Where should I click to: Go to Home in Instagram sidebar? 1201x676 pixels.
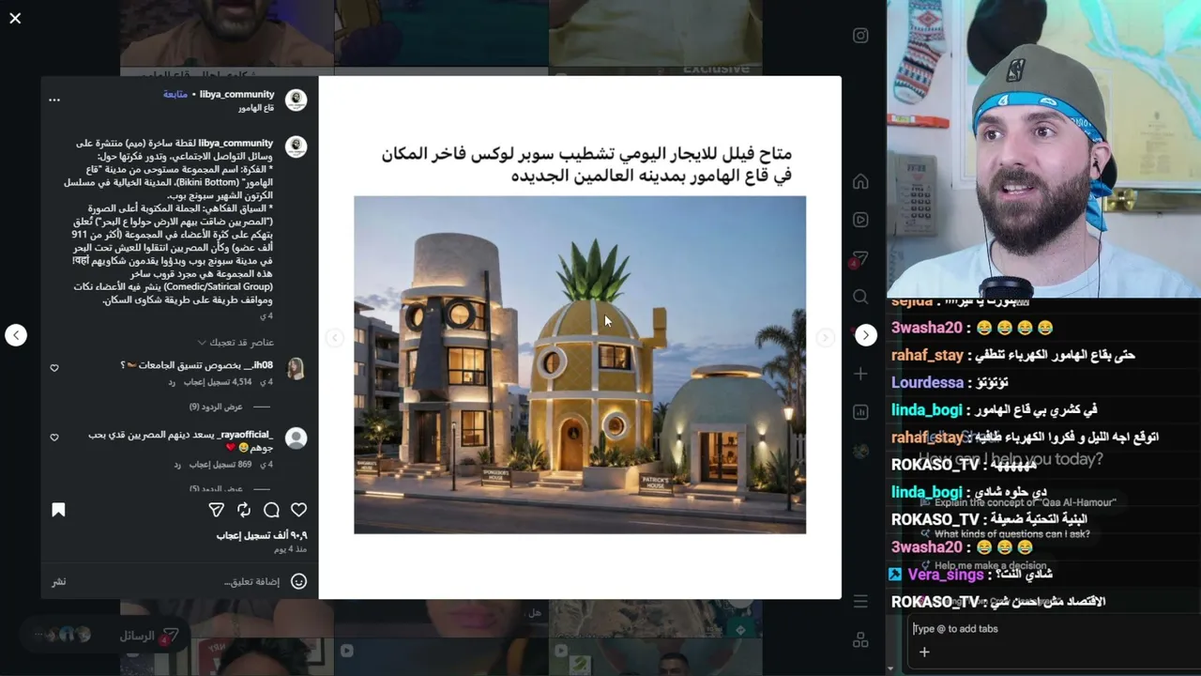coord(860,181)
